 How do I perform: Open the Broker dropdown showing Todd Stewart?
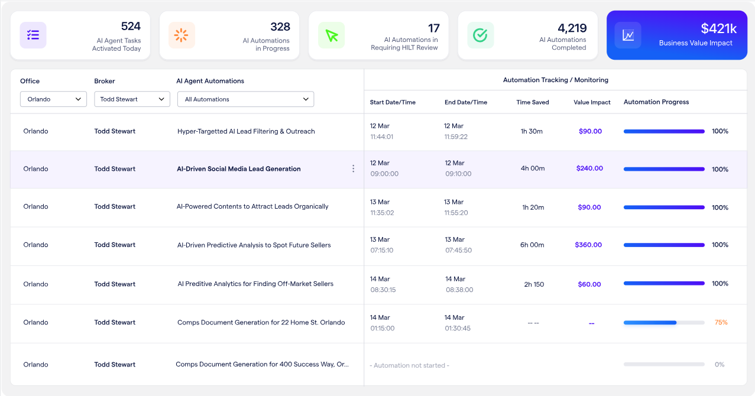(132, 99)
